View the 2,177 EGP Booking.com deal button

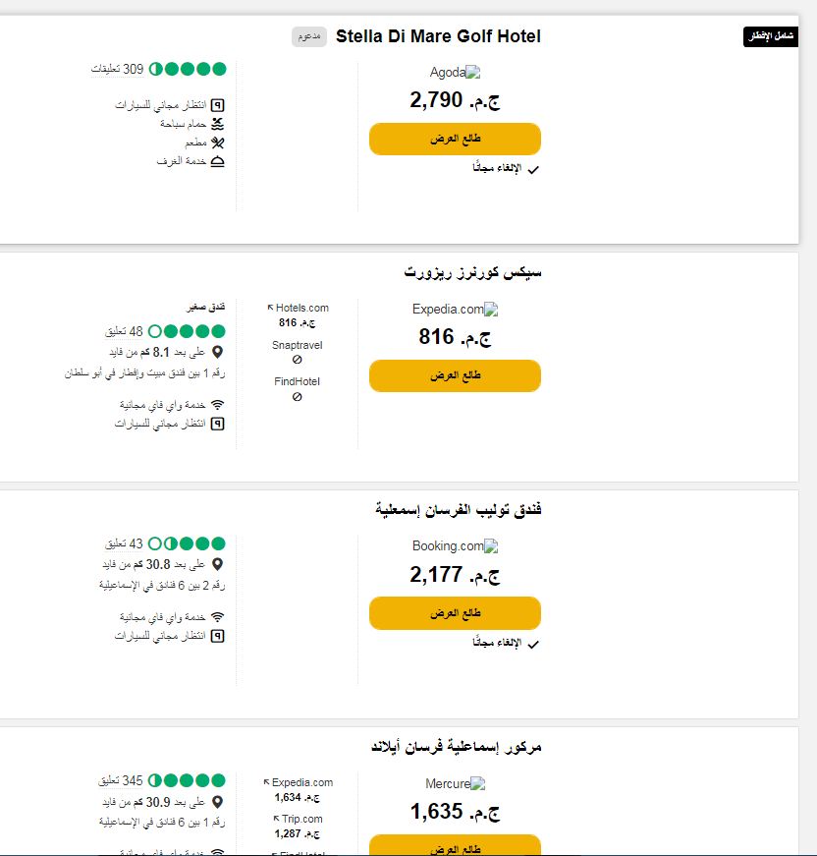(x=455, y=613)
